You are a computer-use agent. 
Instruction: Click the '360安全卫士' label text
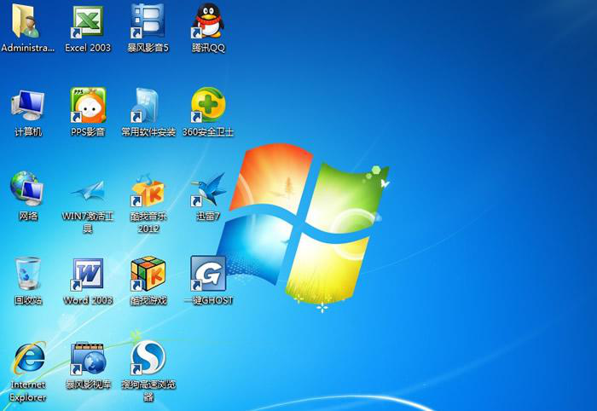tap(208, 132)
